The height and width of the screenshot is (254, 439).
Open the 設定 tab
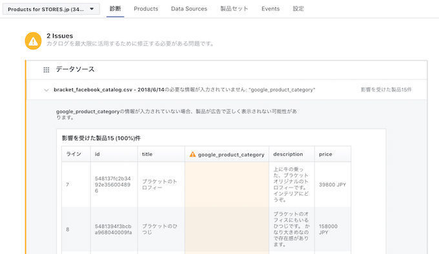(x=298, y=8)
